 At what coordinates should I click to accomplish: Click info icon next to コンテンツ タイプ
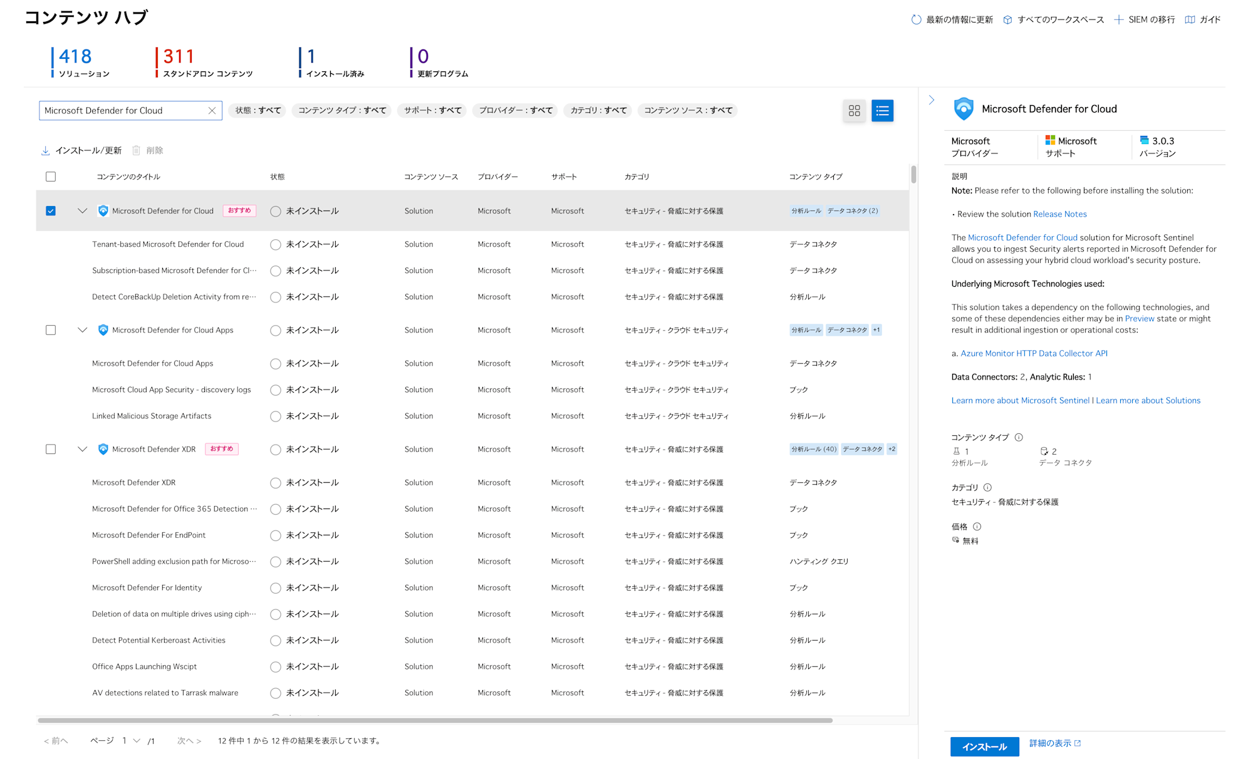pos(1019,437)
